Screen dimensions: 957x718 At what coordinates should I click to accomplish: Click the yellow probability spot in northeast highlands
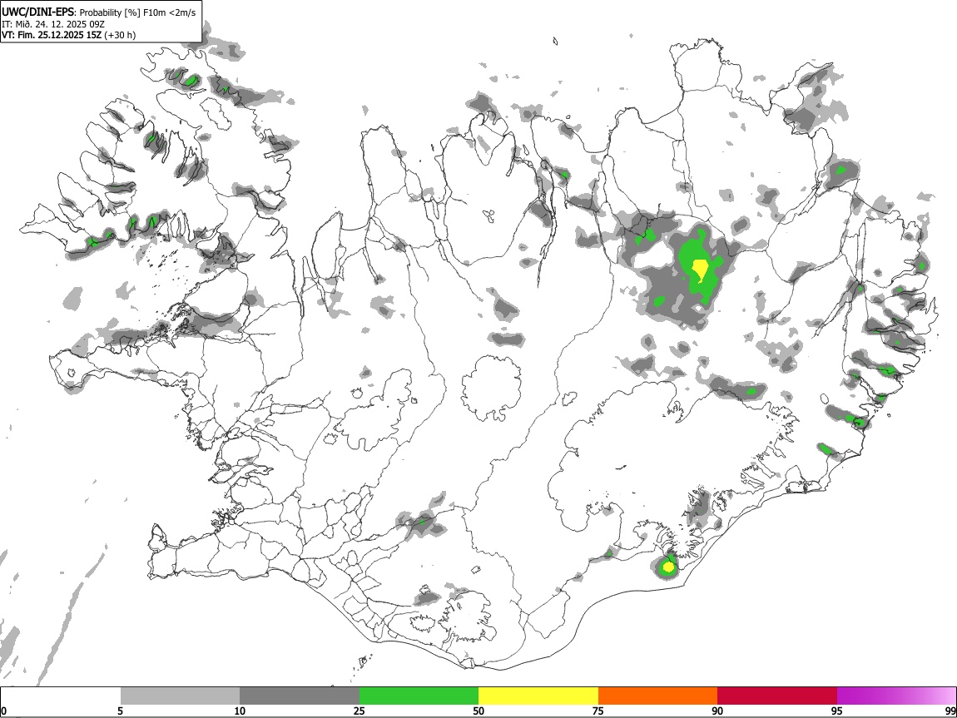point(699,269)
